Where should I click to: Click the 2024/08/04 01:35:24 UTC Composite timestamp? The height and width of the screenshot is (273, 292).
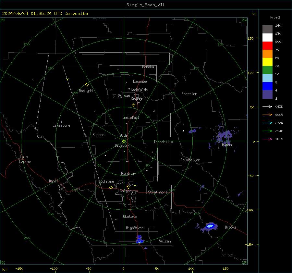[x=45, y=14]
